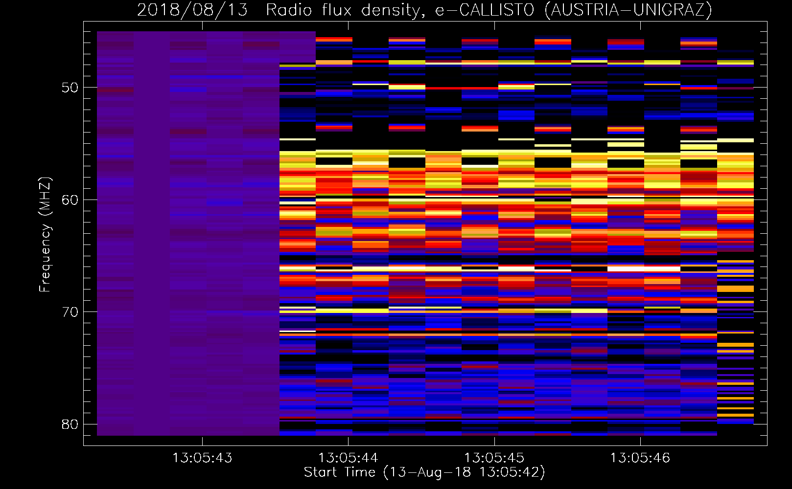Click the time tick label 13:05:44

(x=348, y=458)
